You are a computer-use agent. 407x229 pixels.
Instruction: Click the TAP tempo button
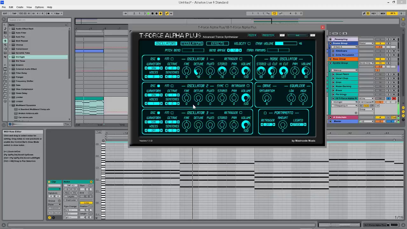pos(14,13)
